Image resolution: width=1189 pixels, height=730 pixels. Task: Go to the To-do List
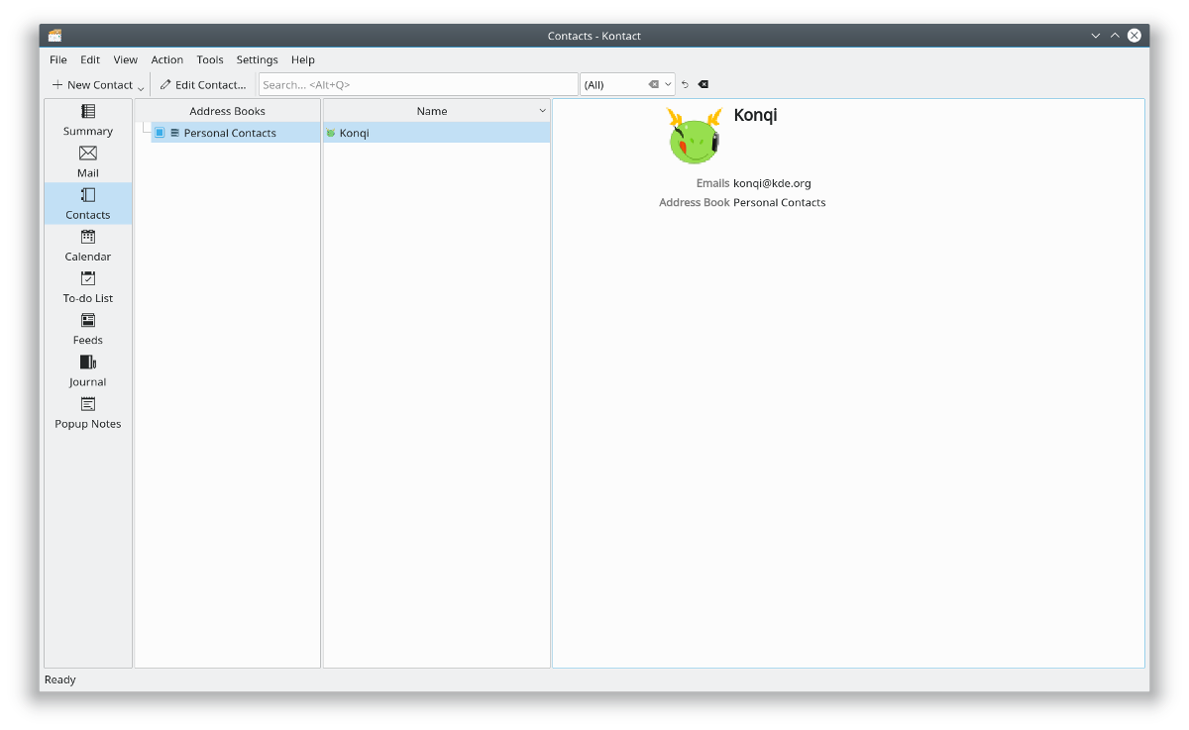88,286
